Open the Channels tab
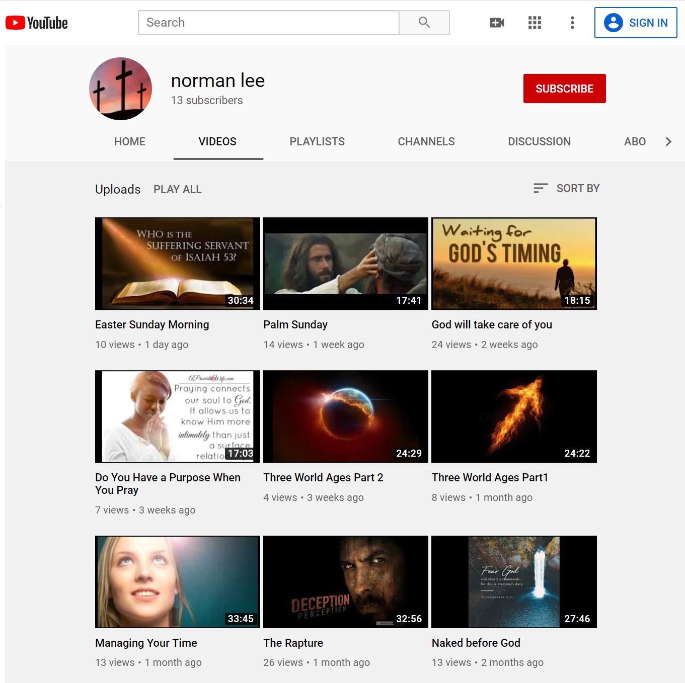 coord(426,142)
